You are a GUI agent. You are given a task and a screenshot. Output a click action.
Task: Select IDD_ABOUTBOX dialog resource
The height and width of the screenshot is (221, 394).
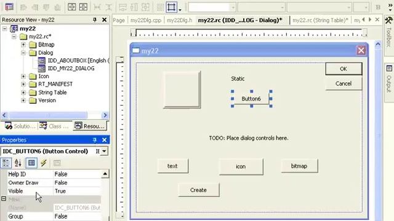73,61
